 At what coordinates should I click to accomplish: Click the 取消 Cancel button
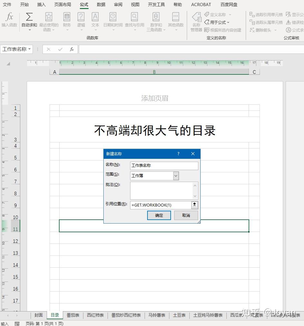tap(186, 215)
